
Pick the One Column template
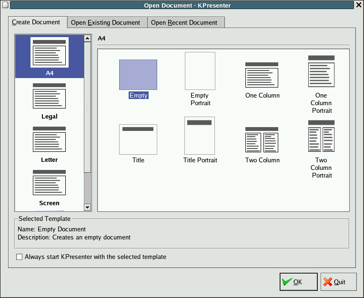(262, 75)
